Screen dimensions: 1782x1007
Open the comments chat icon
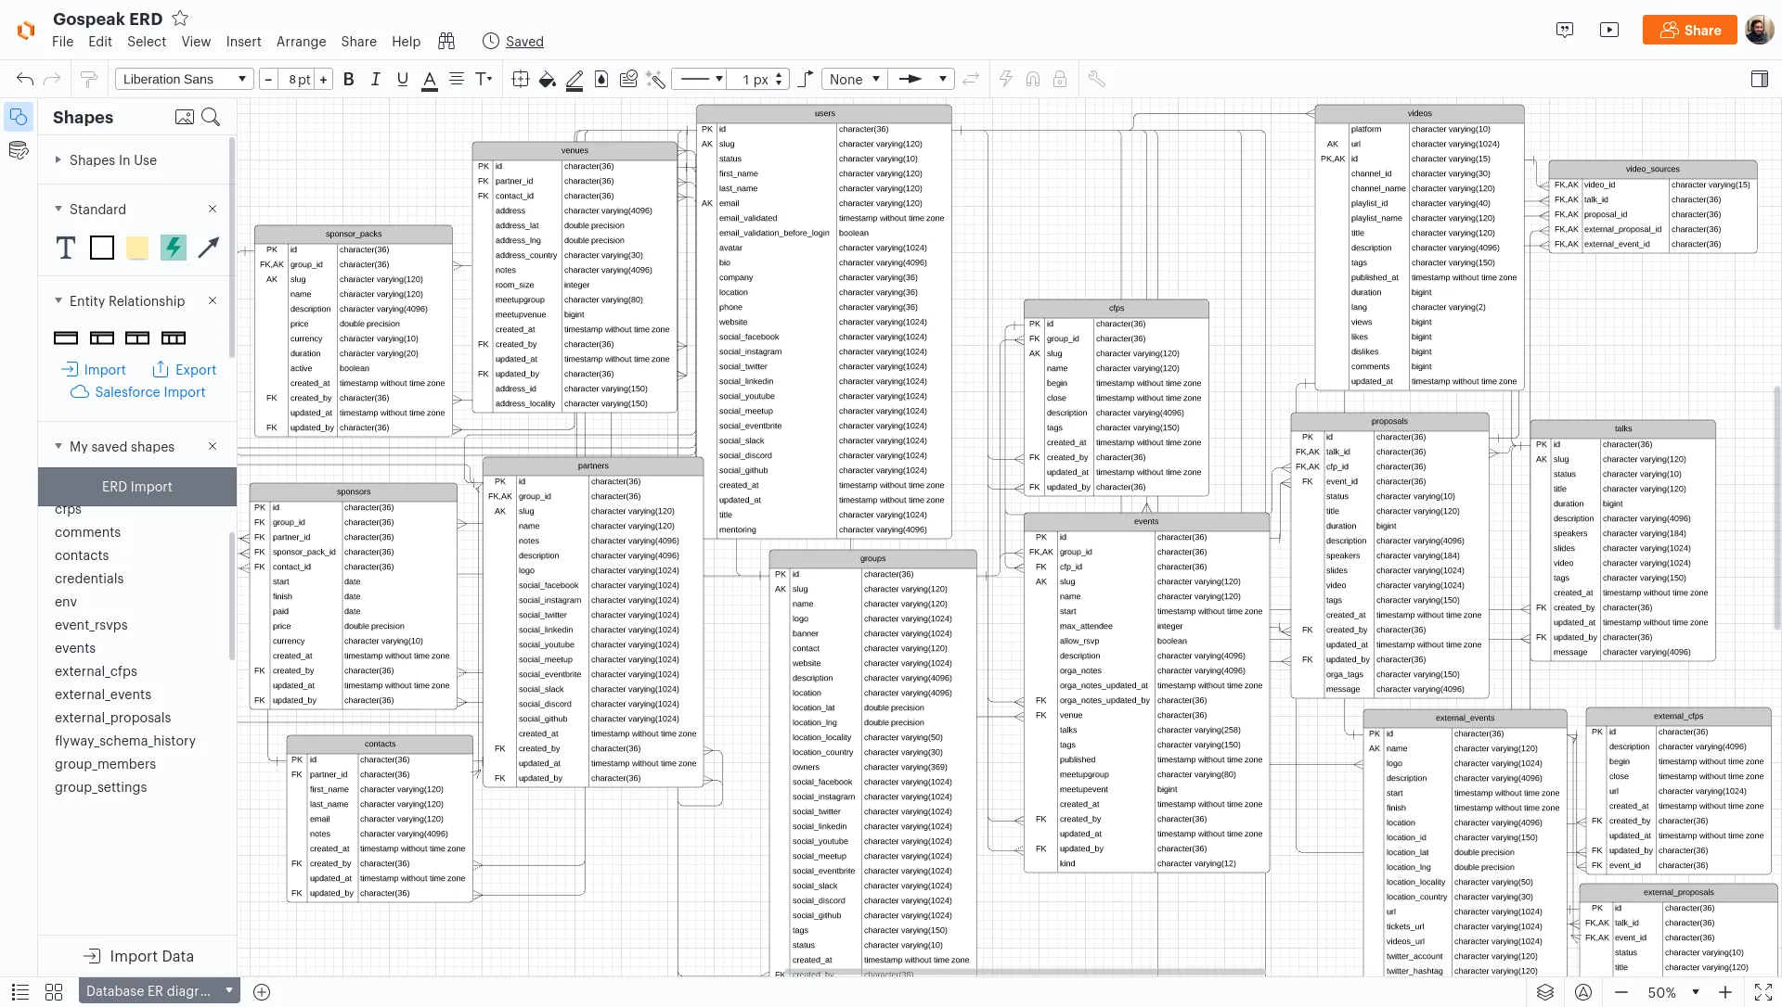[1565, 31]
